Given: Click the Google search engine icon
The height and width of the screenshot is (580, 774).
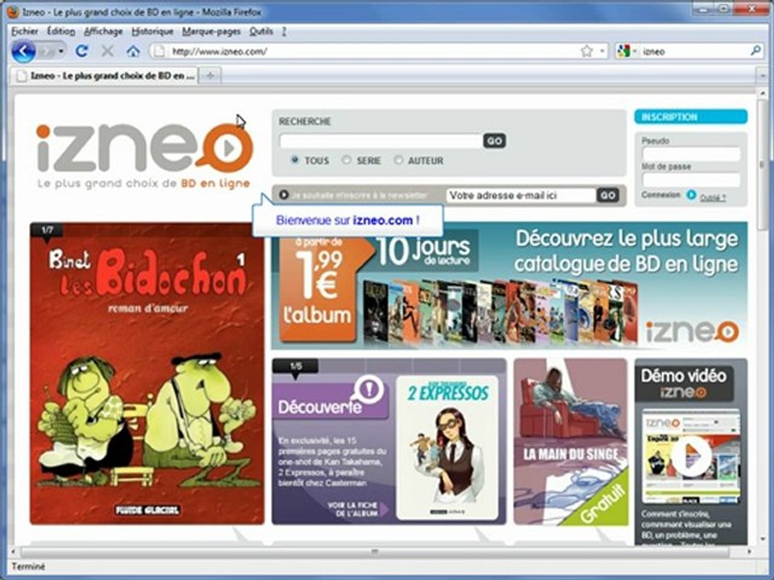Looking at the screenshot, I should [x=623, y=51].
